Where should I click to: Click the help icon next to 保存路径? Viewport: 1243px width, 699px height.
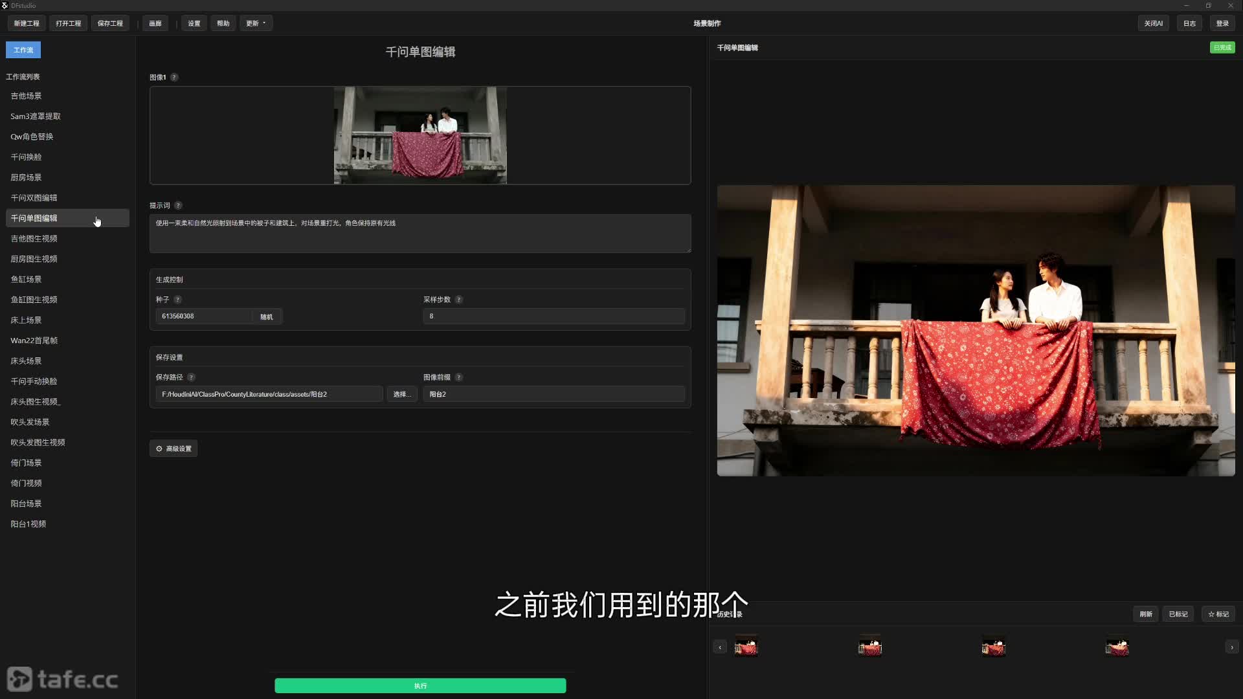pyautogui.click(x=191, y=377)
